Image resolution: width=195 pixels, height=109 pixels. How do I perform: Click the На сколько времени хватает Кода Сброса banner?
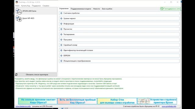pos(38,101)
